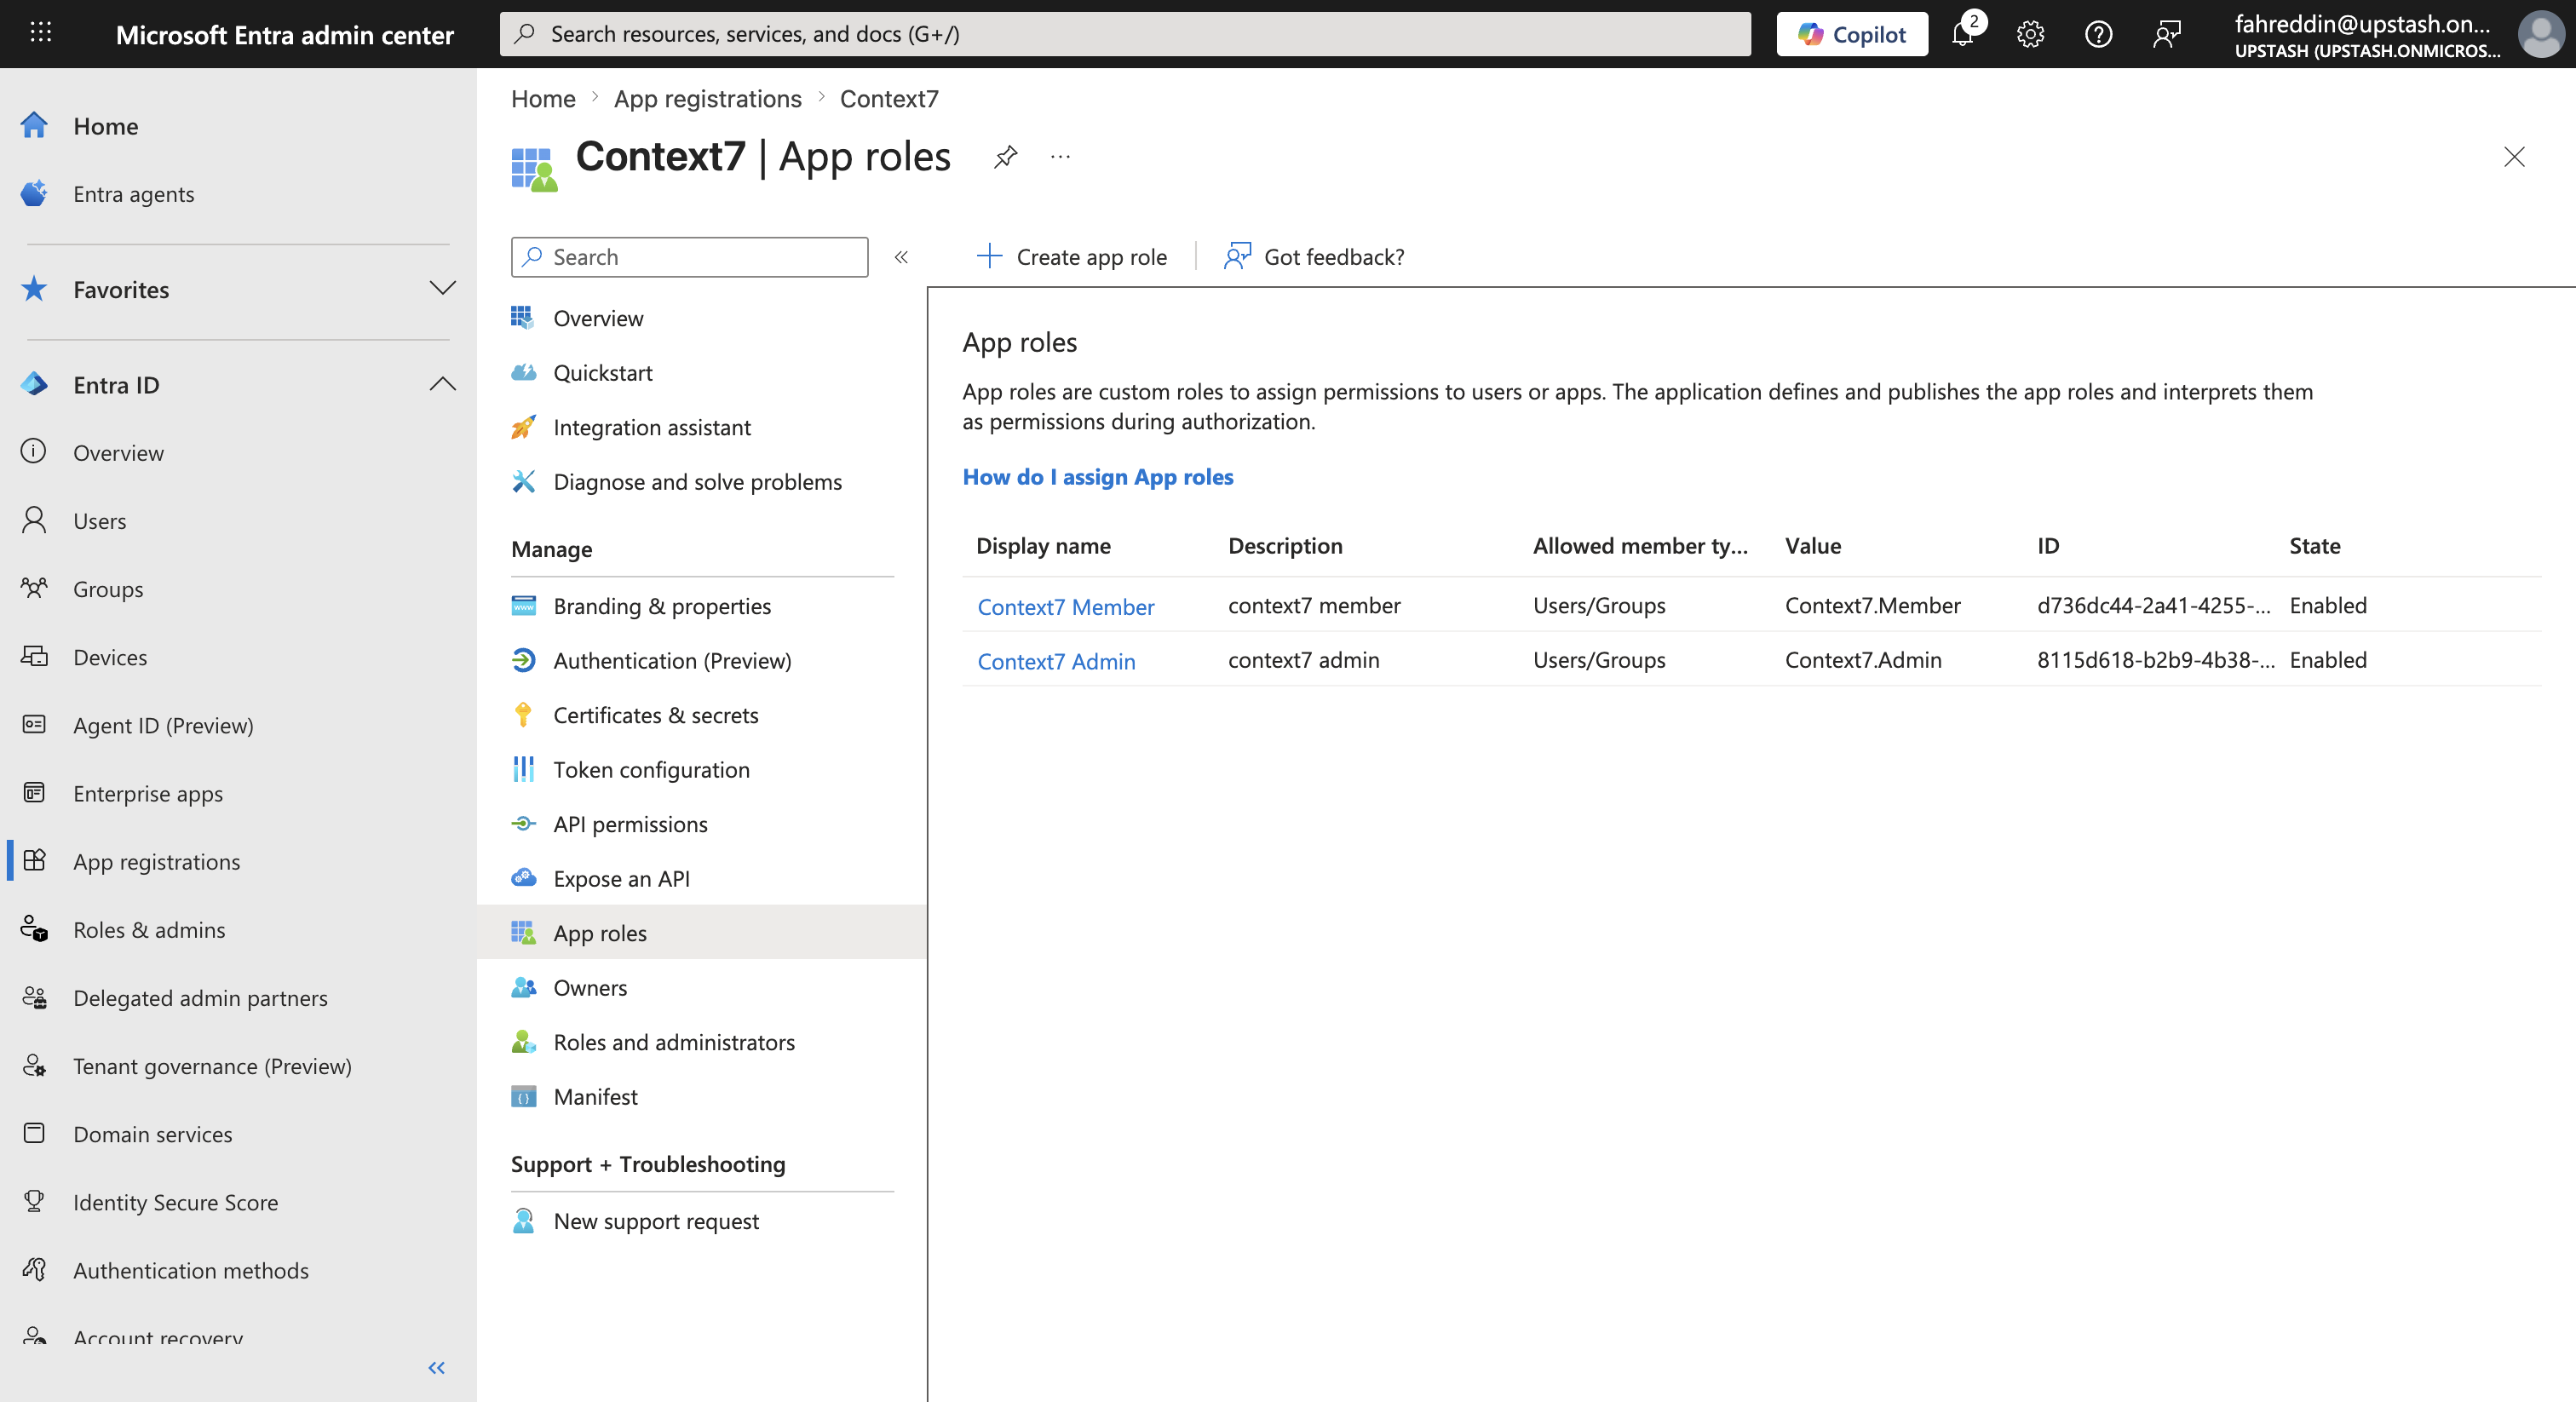Go to Home breadcrumb
Image resolution: width=2576 pixels, height=1402 pixels.
point(543,98)
